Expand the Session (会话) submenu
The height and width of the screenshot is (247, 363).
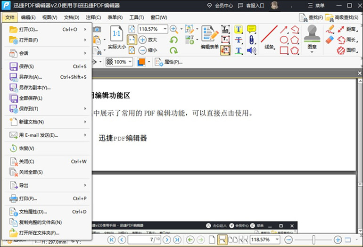click(85, 53)
